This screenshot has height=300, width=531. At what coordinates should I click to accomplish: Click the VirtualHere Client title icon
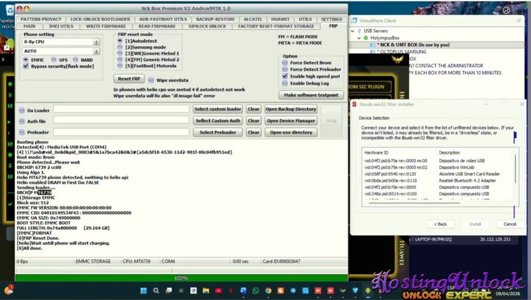point(355,20)
